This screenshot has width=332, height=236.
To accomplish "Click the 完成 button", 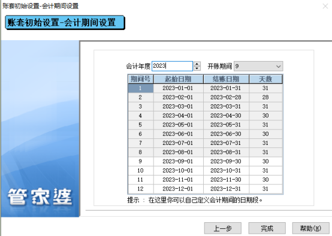I will [267, 228].
